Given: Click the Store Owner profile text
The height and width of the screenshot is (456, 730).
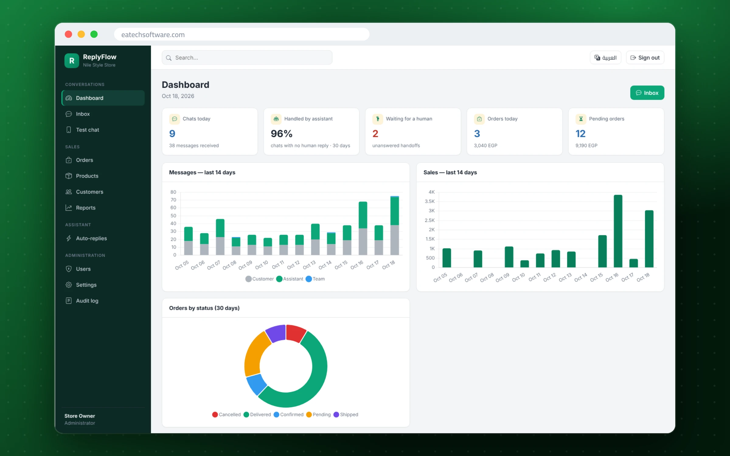Looking at the screenshot, I should tap(80, 416).
